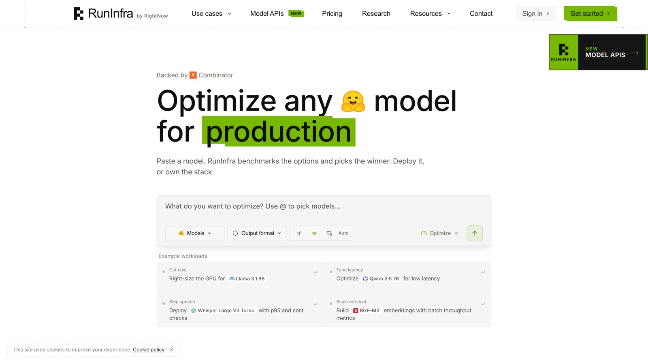This screenshot has height=364, width=648.
Task: Open the Research page
Action: coord(376,13)
